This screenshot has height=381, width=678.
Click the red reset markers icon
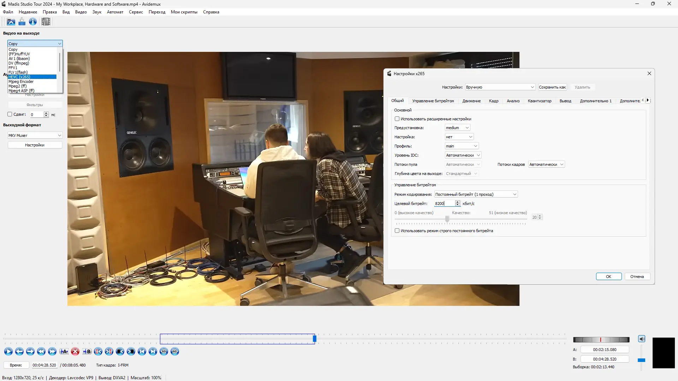pos(75,351)
